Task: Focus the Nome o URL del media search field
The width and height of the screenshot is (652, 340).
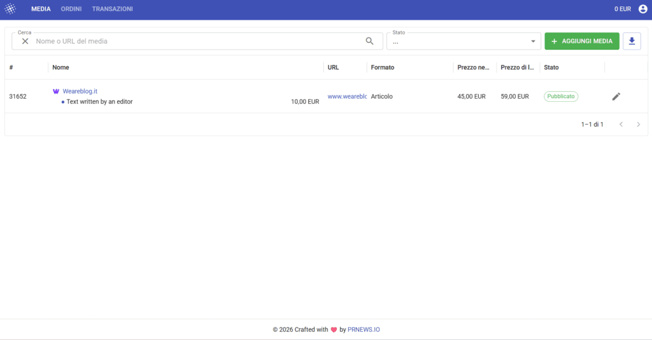Action: [x=197, y=41]
